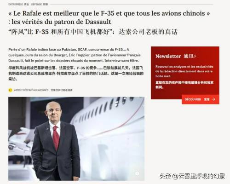Screen dimensions: 230x184
Task: Click the ARTICLE RÉSERVÉ AUX ABONNÉS label
Action: 31,90
